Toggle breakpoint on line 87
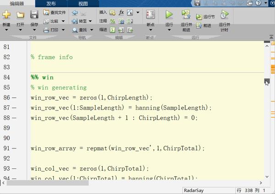The height and width of the screenshot is (194, 275). point(14,108)
